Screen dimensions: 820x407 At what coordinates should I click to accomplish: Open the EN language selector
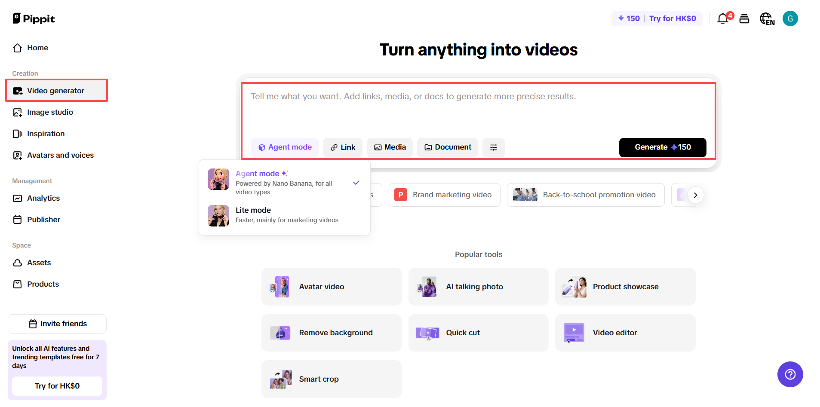click(x=767, y=18)
